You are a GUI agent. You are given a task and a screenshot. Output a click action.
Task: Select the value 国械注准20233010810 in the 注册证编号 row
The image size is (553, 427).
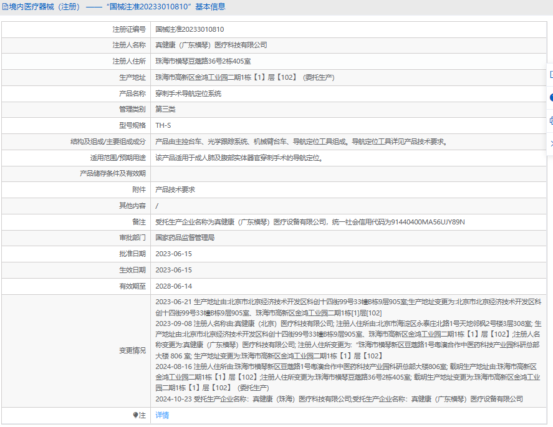pyautogui.click(x=190, y=29)
